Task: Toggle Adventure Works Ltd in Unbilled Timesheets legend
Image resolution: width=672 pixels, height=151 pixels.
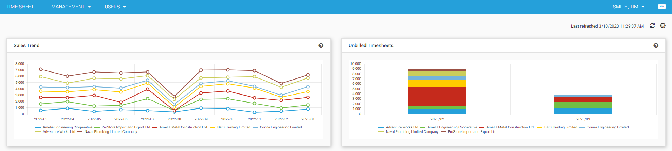Action: pos(398,127)
